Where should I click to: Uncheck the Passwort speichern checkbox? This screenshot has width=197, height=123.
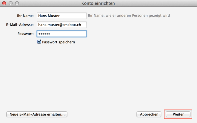pos(39,42)
